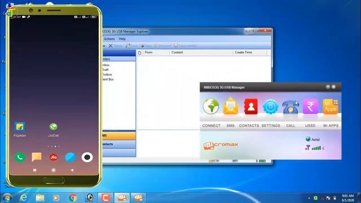
Task: Switch to second Micromax taskbar window
Action: point(138,198)
